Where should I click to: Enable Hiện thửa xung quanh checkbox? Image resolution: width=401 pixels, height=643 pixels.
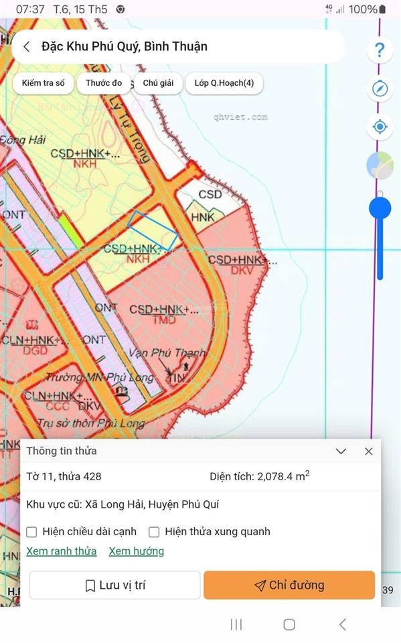click(154, 532)
